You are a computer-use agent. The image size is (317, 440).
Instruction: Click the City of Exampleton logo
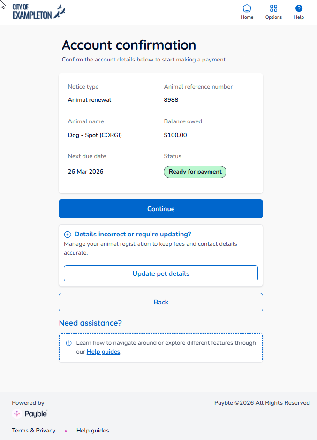click(x=38, y=12)
